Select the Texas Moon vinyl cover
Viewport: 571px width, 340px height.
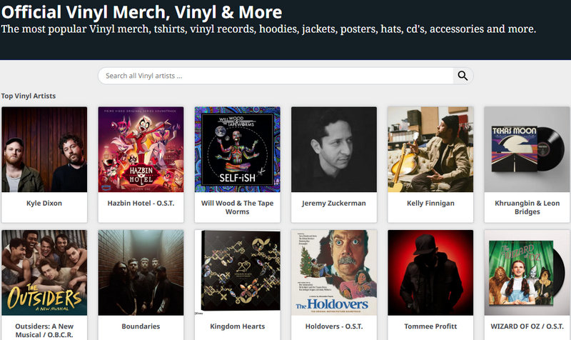click(x=527, y=149)
